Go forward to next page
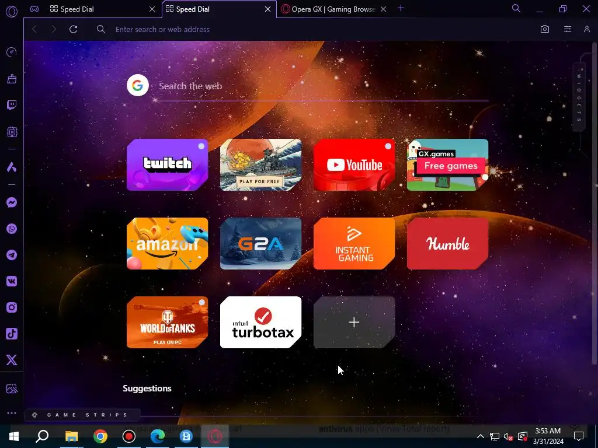Image resolution: width=598 pixels, height=448 pixels. click(x=54, y=29)
